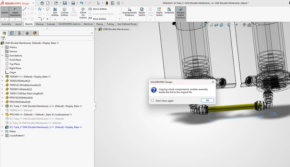Expand the Annotations tree node
This screenshot has height=167, width=290.
coord(2,56)
